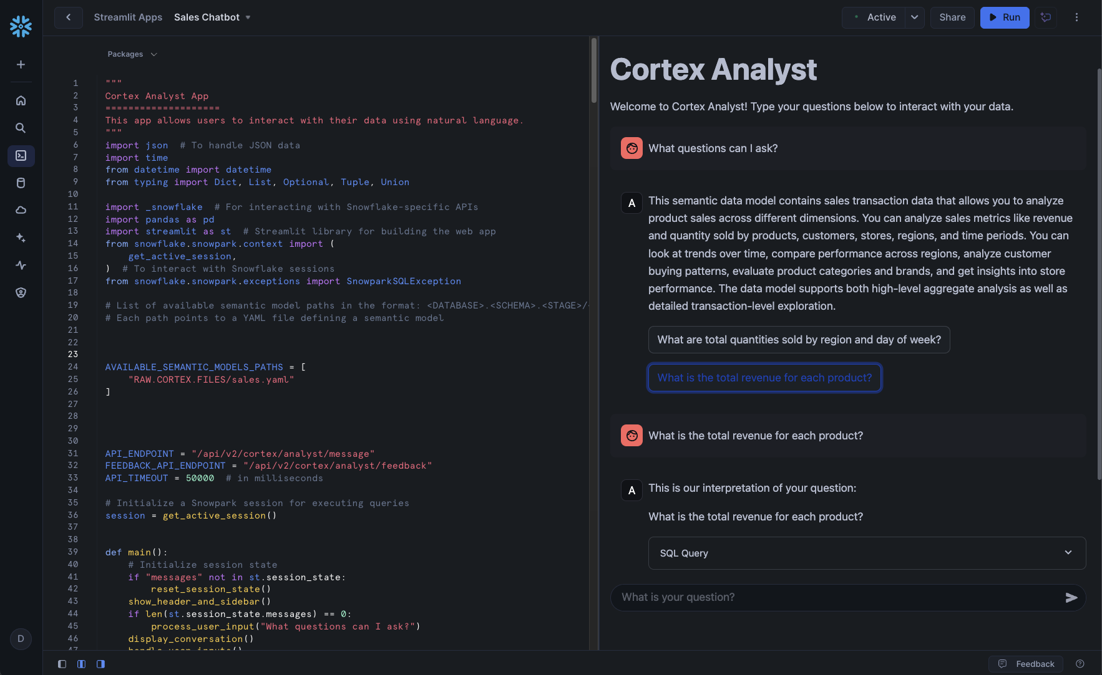This screenshot has width=1102, height=675.
Task: Click the AVAILABLE_SEMANTIC_MODELS_PATHS variable
Action: point(194,367)
